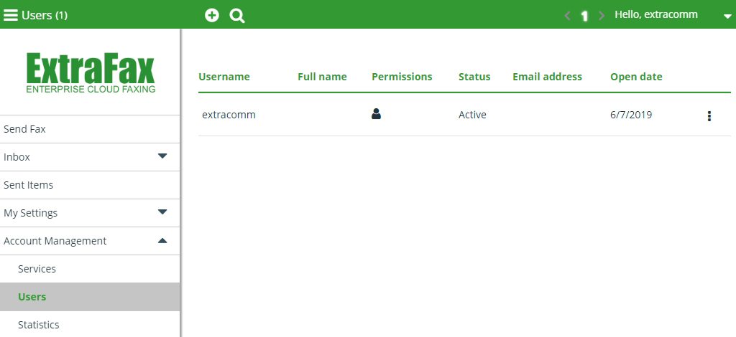Image resolution: width=736 pixels, height=337 pixels.
Task: Sort by Status column header
Action: [x=474, y=77]
